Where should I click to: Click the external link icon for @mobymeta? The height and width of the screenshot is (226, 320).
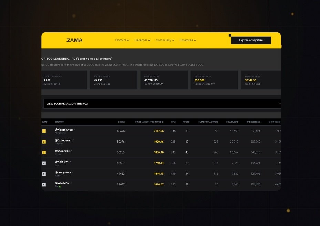[73, 172]
